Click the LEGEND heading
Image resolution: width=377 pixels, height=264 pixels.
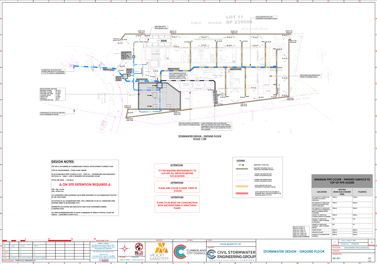click(x=241, y=161)
